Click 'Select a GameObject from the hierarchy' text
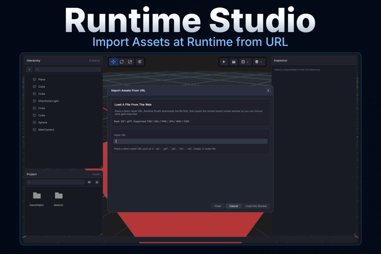Viewport: 381px width, 254px height. [297, 70]
